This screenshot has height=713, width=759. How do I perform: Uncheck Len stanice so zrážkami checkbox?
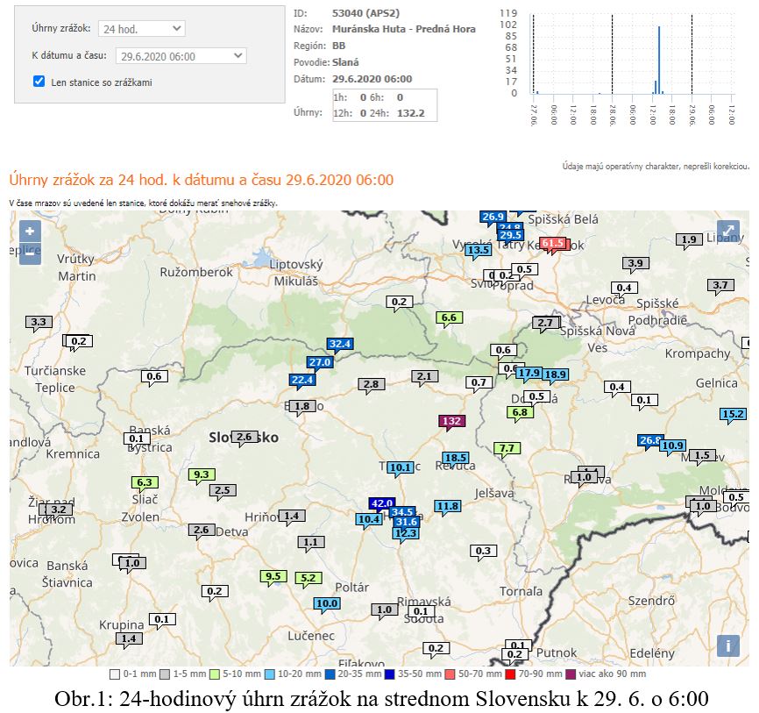(39, 82)
